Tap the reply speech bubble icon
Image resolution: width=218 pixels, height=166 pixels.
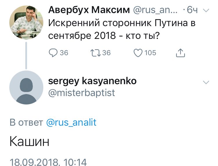pos(53,53)
